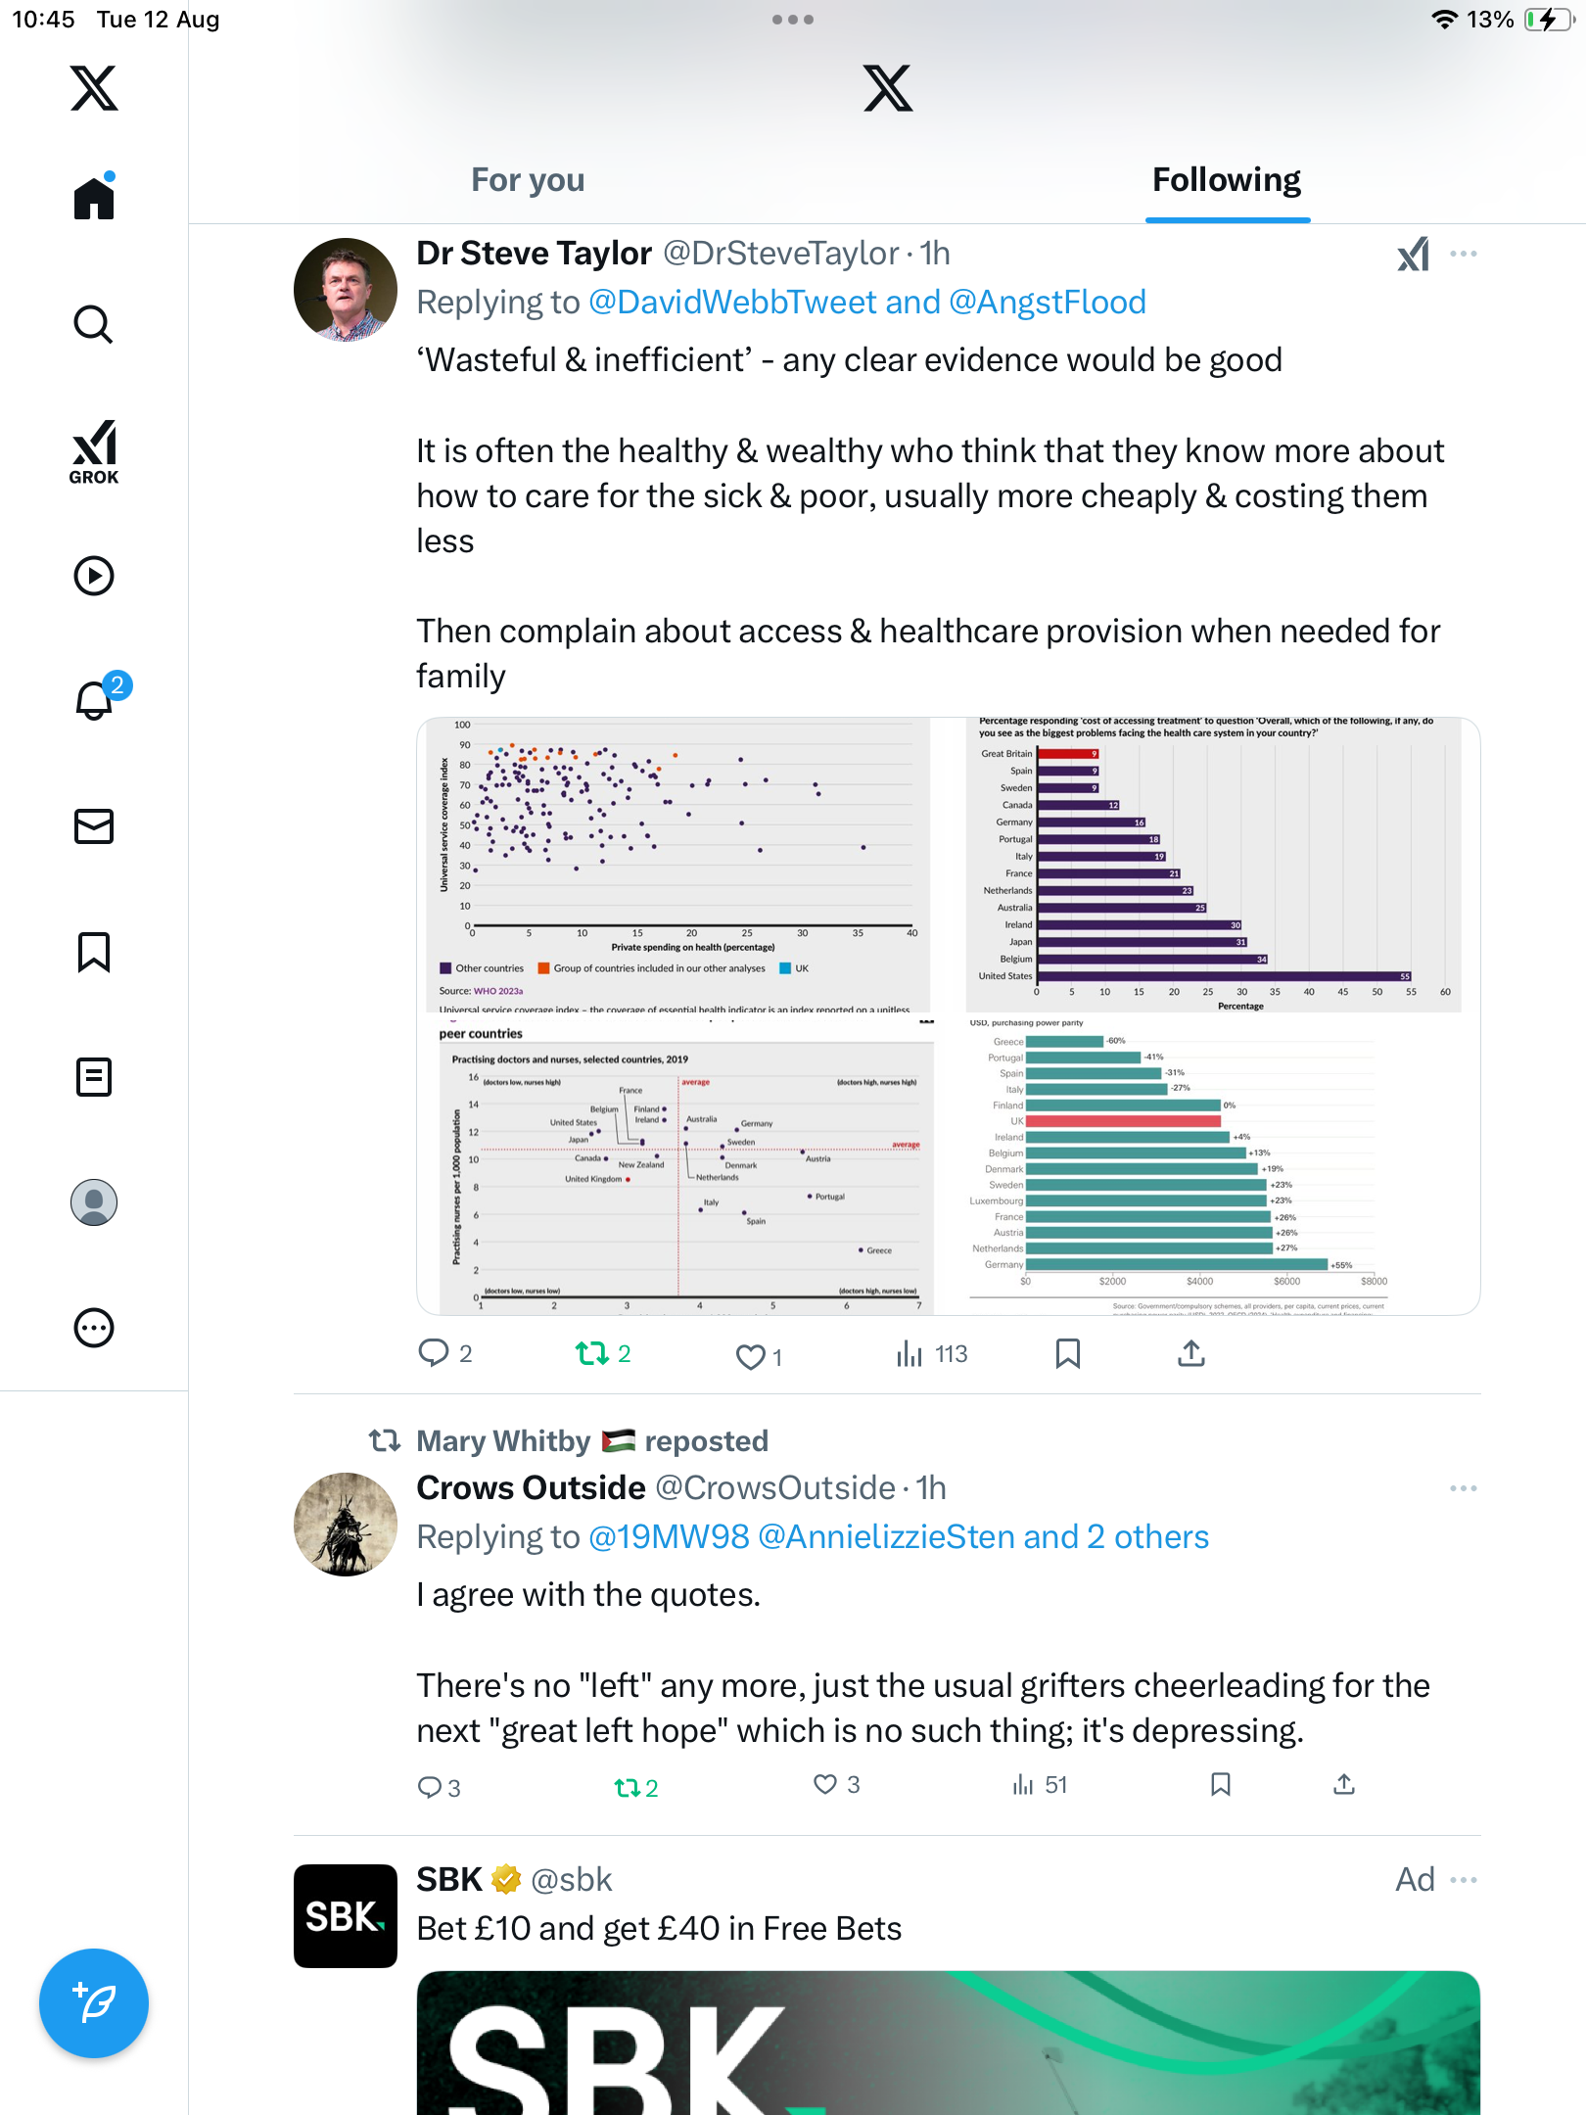The height and width of the screenshot is (2115, 1586).
Task: Open Grok explain icon on Dr Steve Taylor's post
Action: 1413,255
